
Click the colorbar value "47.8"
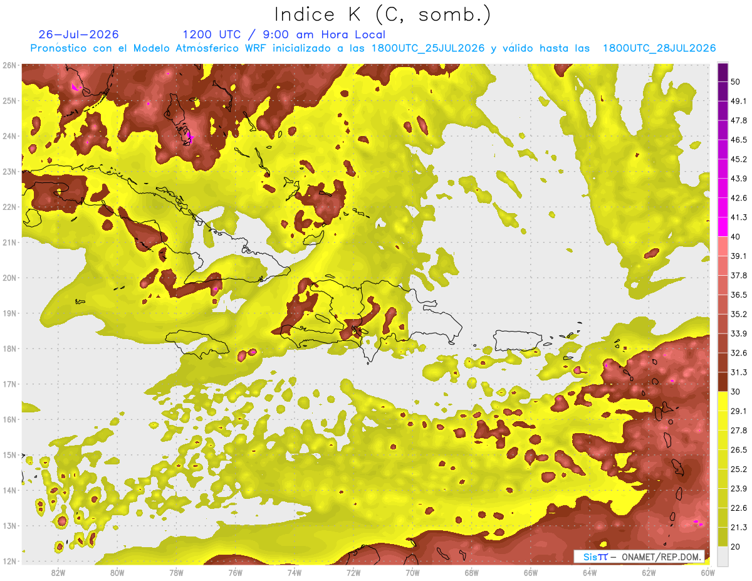739,120
